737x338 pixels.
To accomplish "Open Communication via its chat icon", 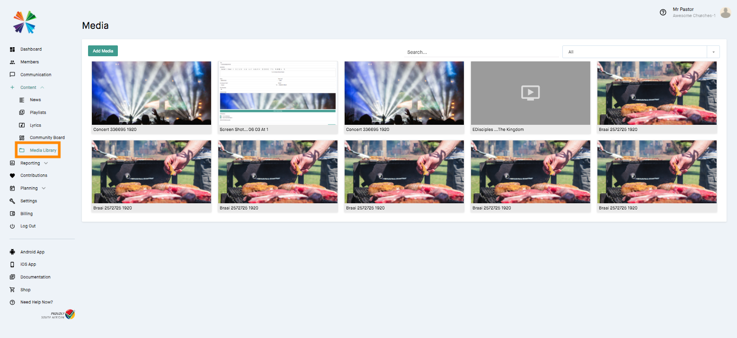I will tap(12, 74).
